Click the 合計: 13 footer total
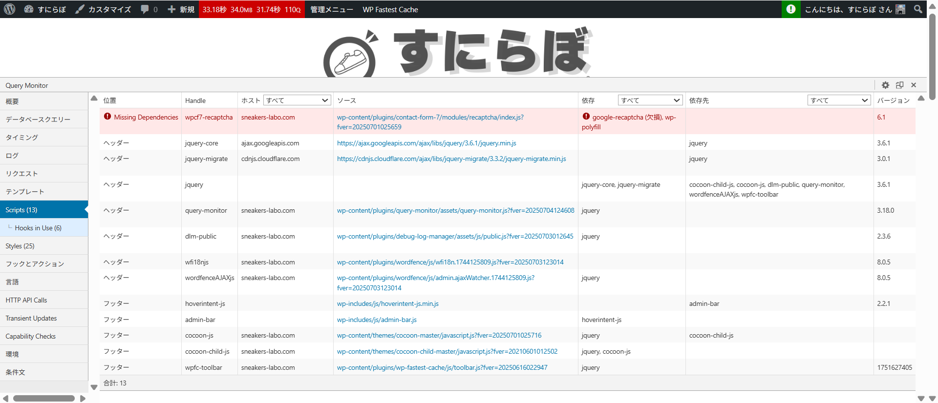Screen dimensions: 938x403 pos(115,383)
